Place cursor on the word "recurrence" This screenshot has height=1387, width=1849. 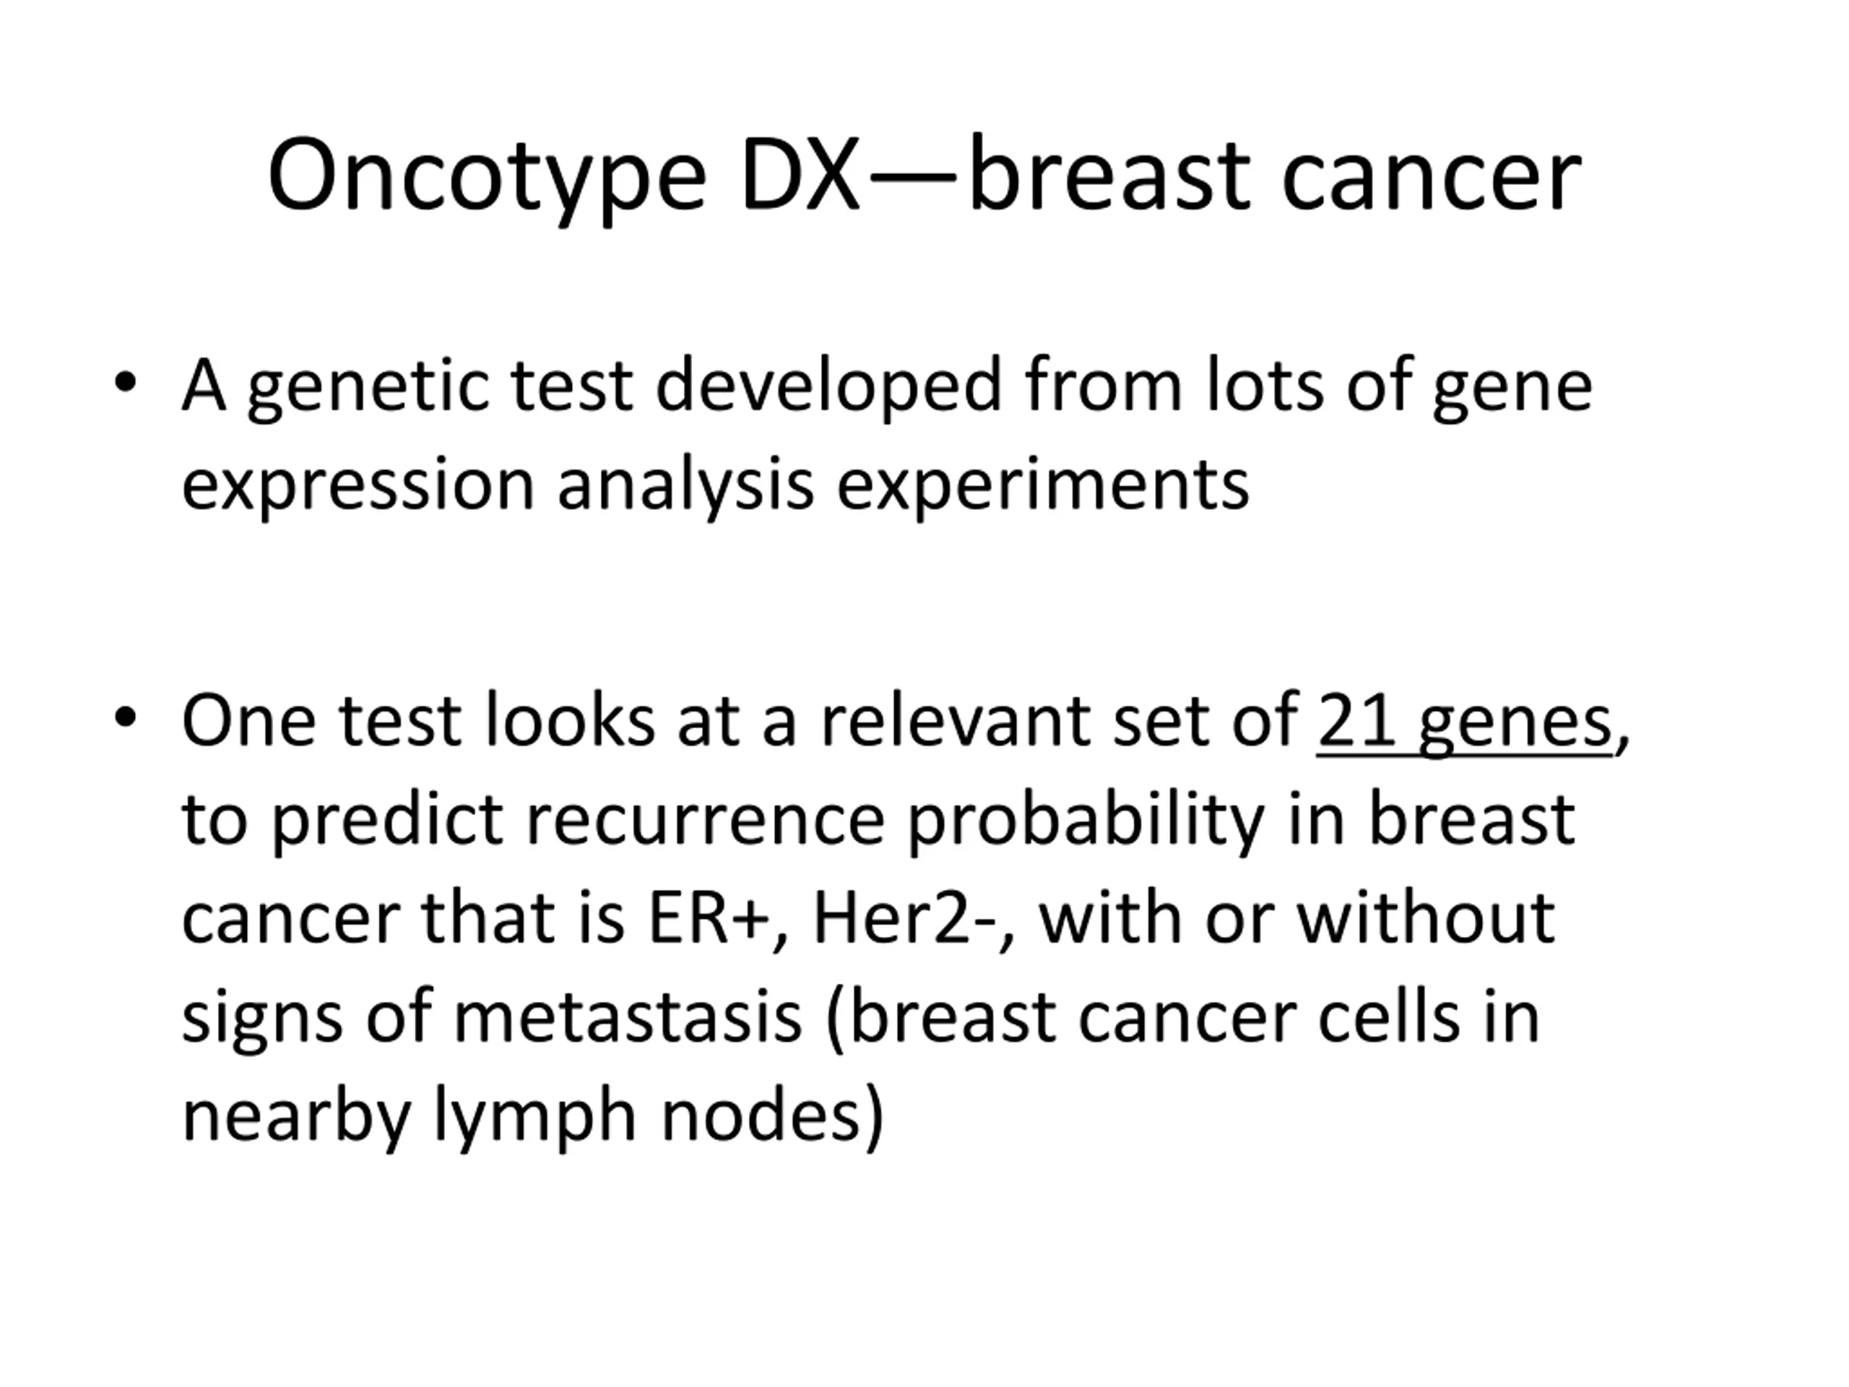click(705, 821)
